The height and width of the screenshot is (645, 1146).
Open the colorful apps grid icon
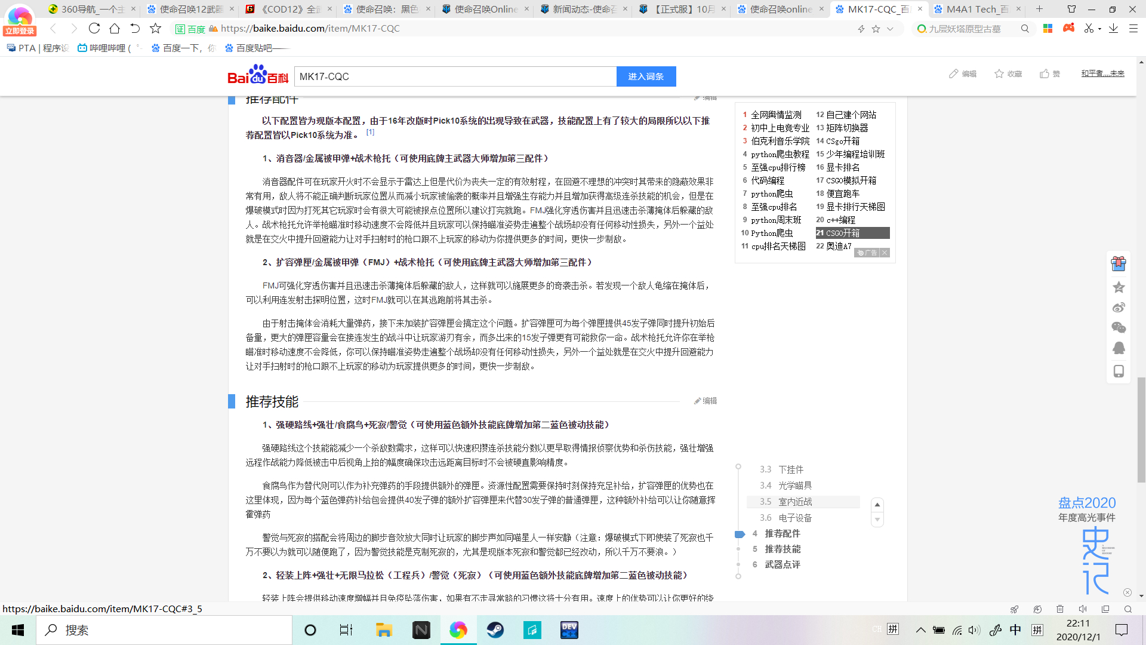(1048, 28)
